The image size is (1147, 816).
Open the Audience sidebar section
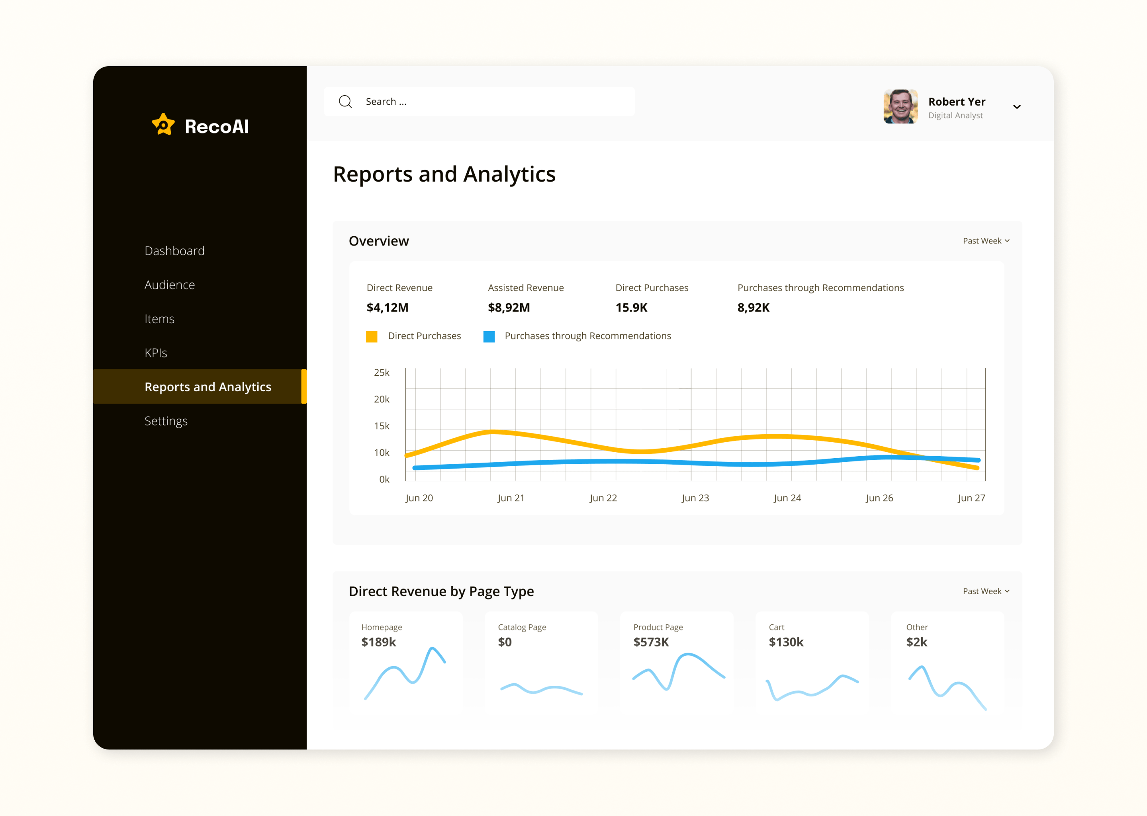click(169, 285)
